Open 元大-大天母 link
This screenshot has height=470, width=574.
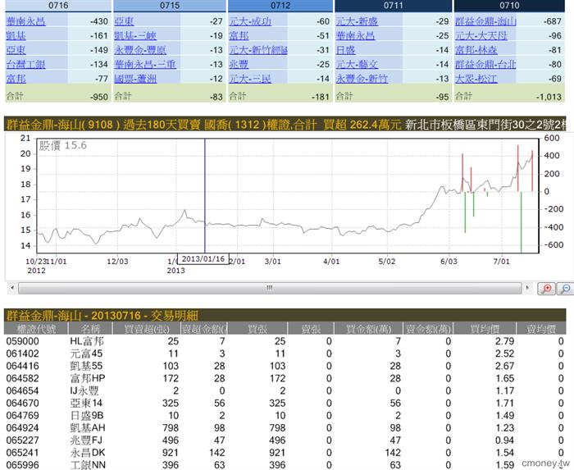click(481, 35)
